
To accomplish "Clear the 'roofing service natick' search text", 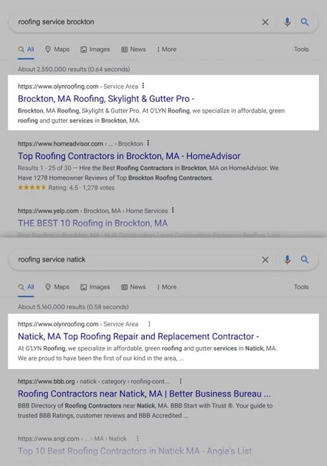I will 265,260.
